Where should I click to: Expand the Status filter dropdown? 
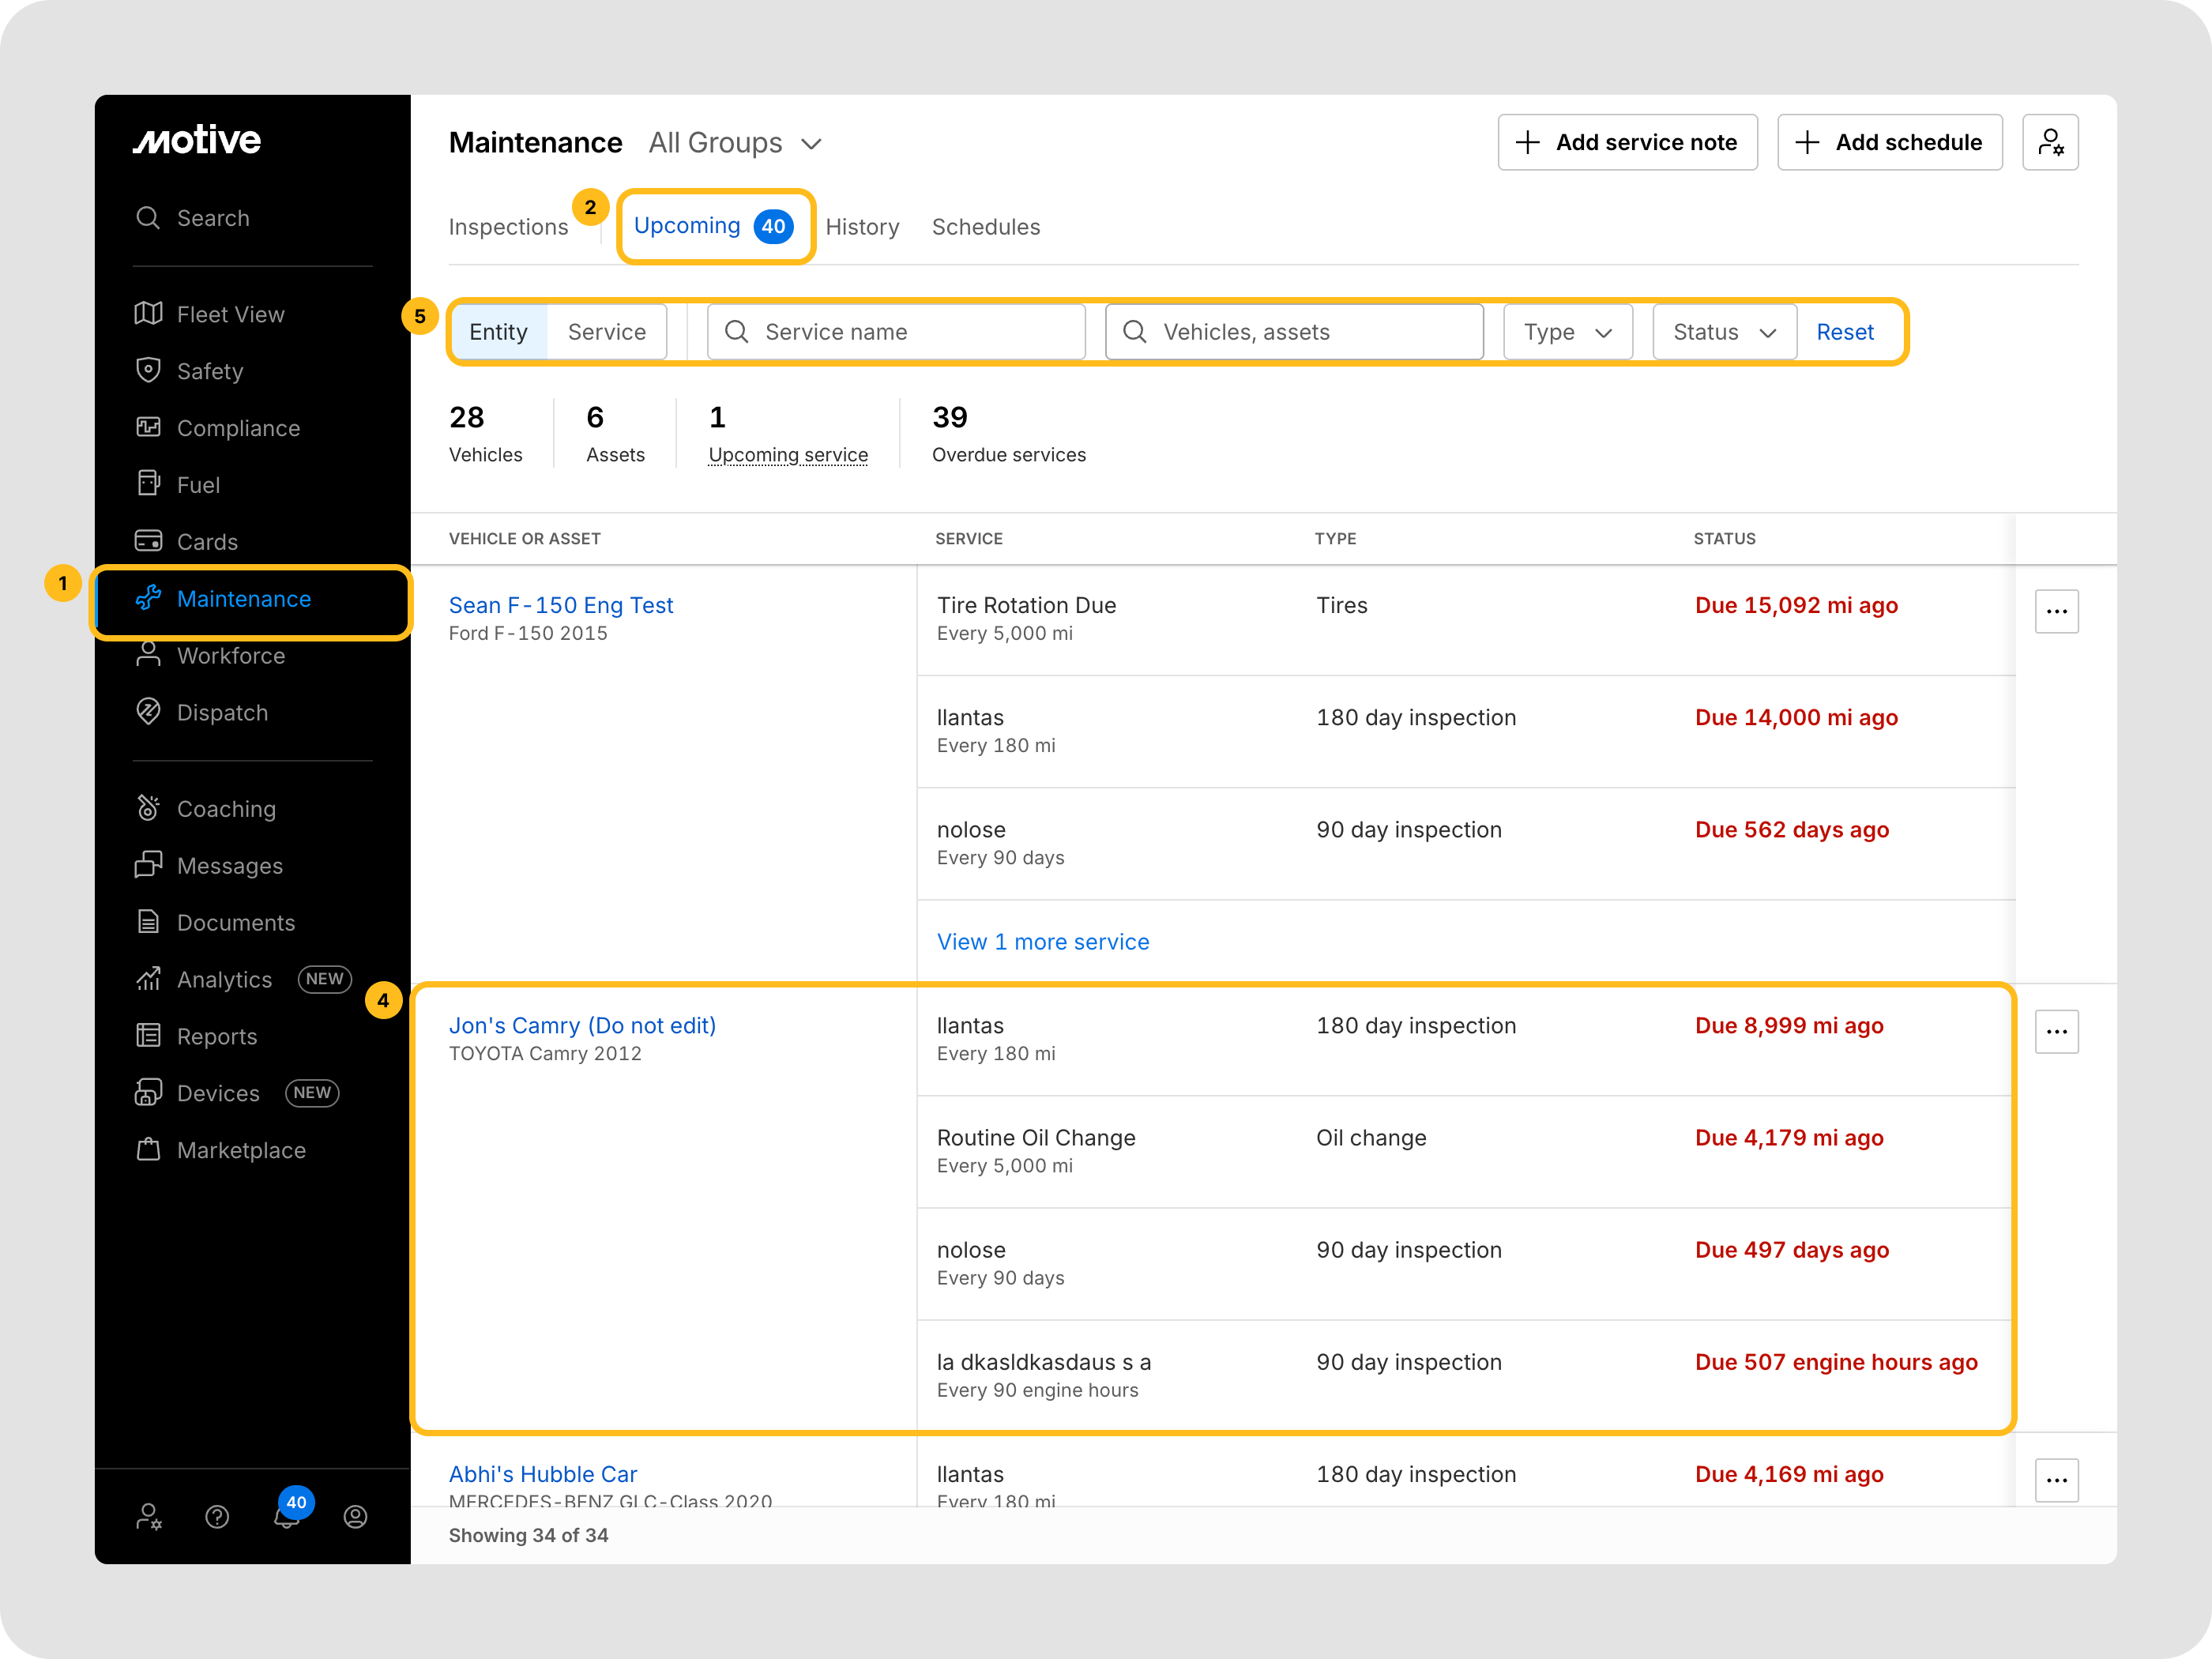(1724, 332)
